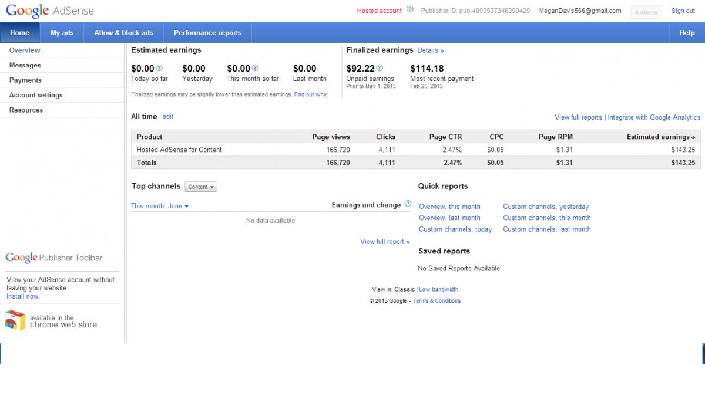Screen dimensions: 705x396
Task: Click the Page views column header
Action: (x=331, y=137)
